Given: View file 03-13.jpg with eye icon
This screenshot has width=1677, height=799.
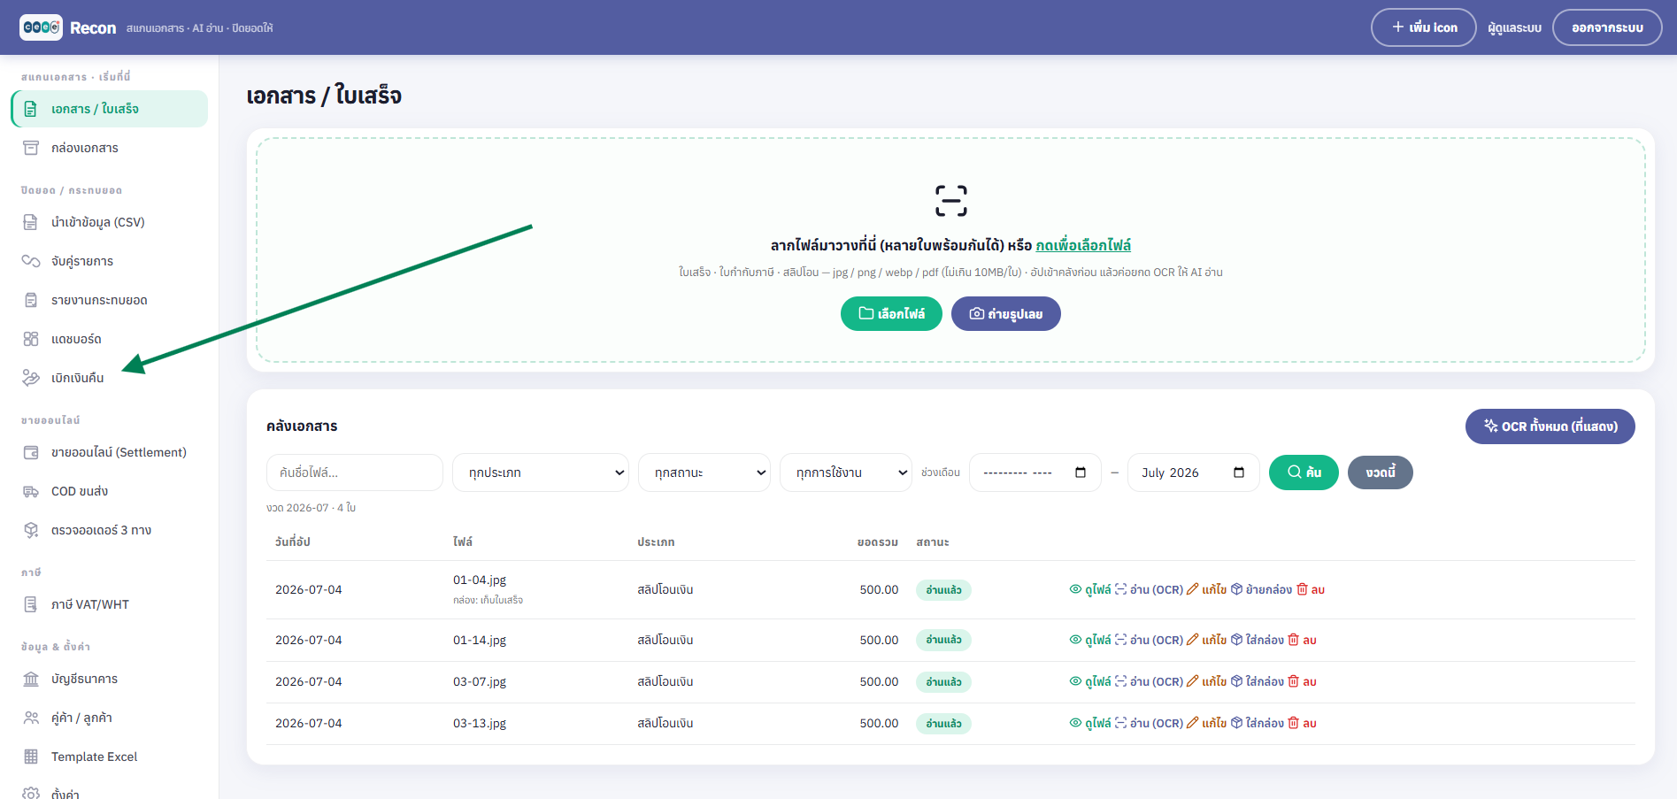Looking at the screenshot, I should tap(1075, 723).
